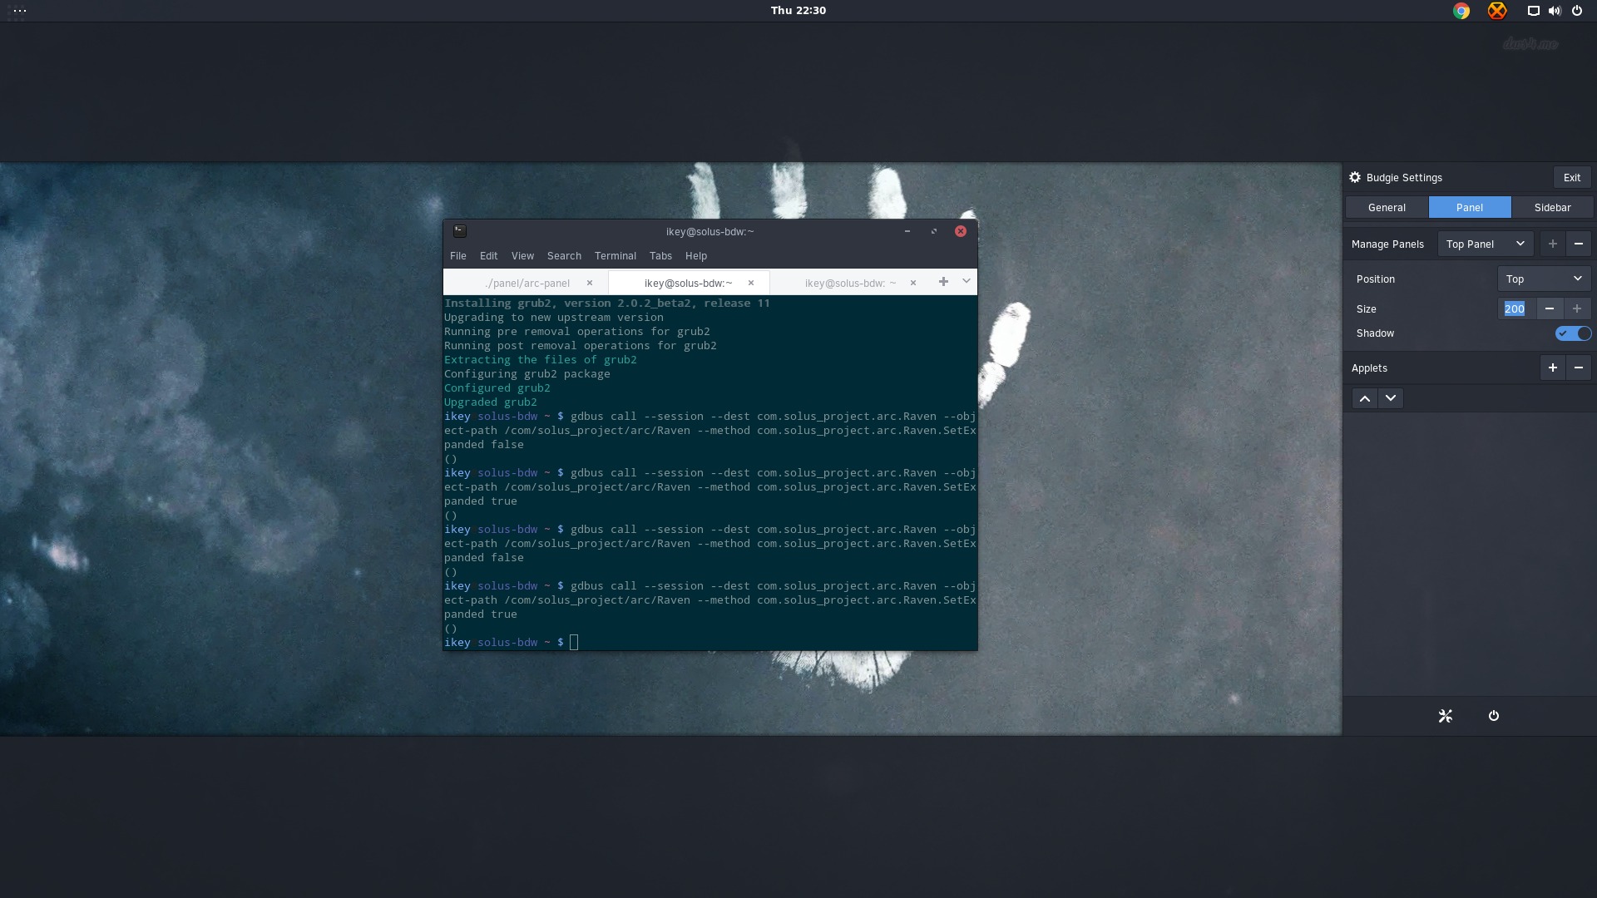Image resolution: width=1597 pixels, height=898 pixels.
Task: Open the terminal Help menu
Action: (696, 256)
